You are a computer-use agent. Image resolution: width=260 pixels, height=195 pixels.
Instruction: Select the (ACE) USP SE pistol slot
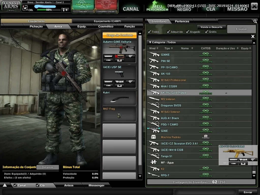119,77
